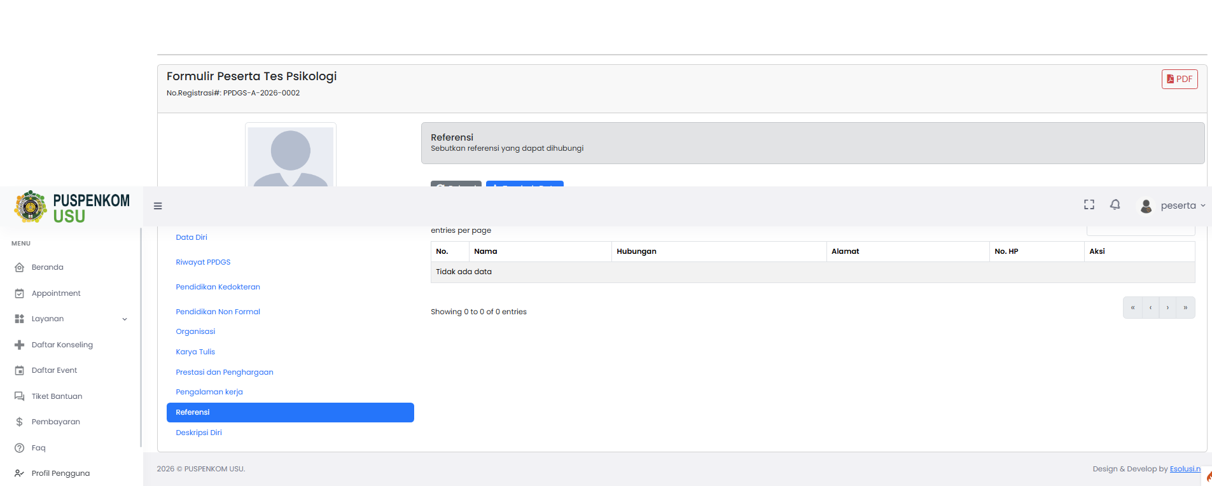Switch to the Deskripsi Diri section

point(199,433)
